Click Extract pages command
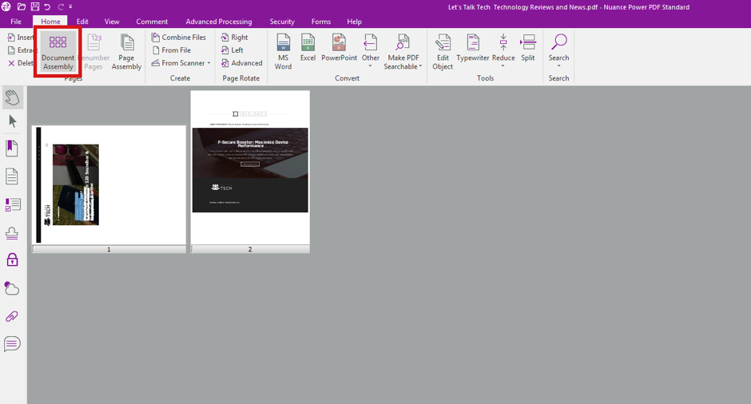The width and height of the screenshot is (751, 404). click(22, 50)
